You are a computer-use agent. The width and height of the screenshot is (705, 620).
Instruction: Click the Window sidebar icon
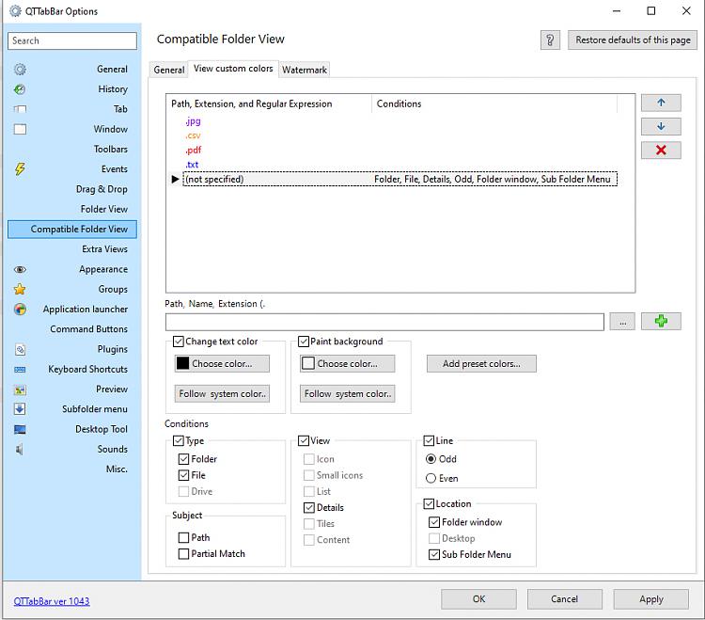click(x=20, y=129)
